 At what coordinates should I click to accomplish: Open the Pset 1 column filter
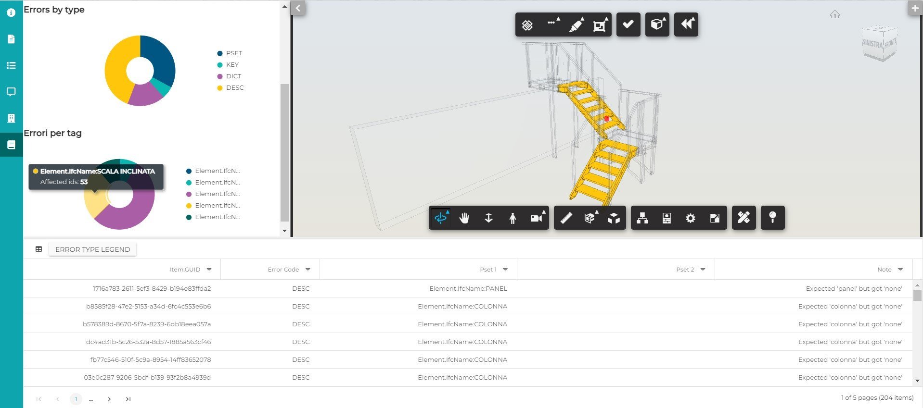pos(505,270)
